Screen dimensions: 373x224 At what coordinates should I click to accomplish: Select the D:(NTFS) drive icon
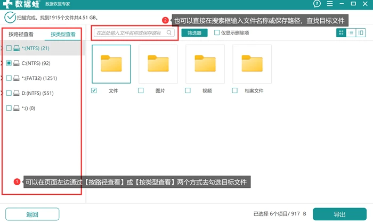pos(17,93)
